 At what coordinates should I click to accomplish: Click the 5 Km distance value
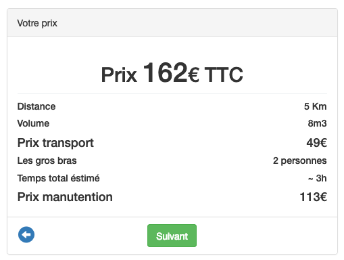click(315, 106)
